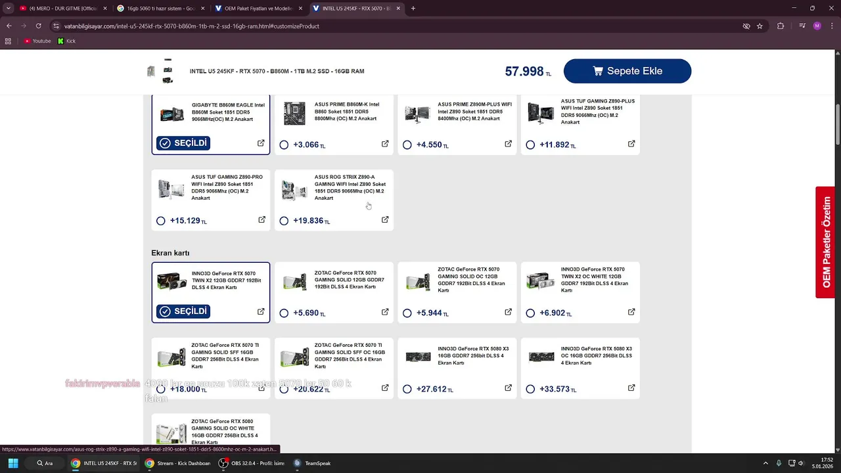Open TeamSpeak from taskbar
Viewport: 841px width, 473px height.
tap(312, 463)
